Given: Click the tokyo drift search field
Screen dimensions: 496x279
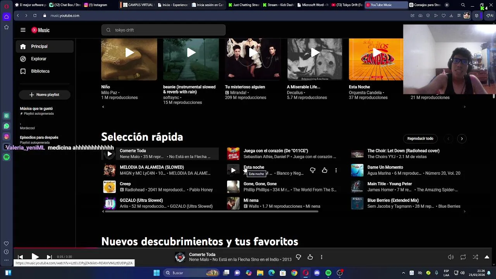Looking at the screenshot, I should pyautogui.click(x=163, y=30).
